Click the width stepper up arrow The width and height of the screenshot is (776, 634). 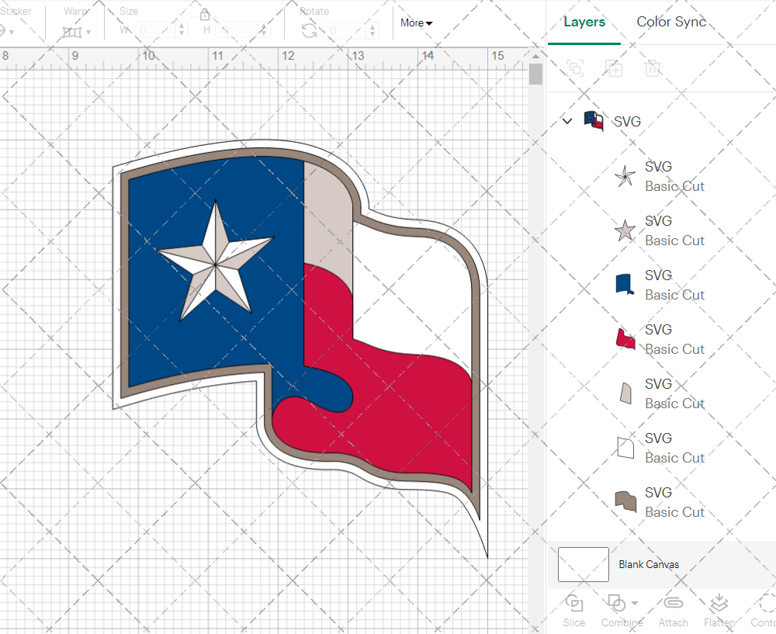point(182,26)
